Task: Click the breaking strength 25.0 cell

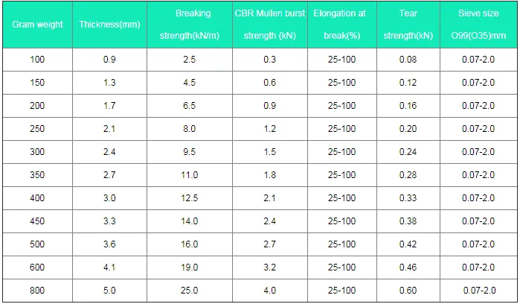Action: [190, 291]
